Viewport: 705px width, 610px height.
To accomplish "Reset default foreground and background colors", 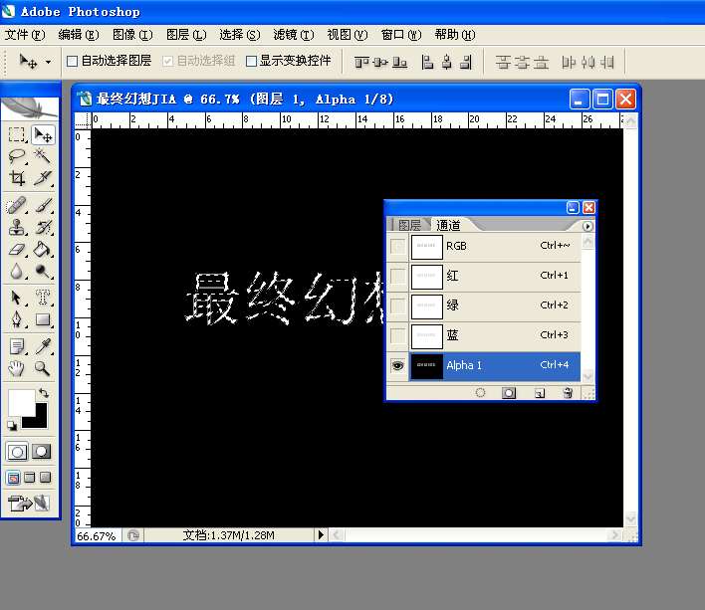I will (x=12, y=425).
